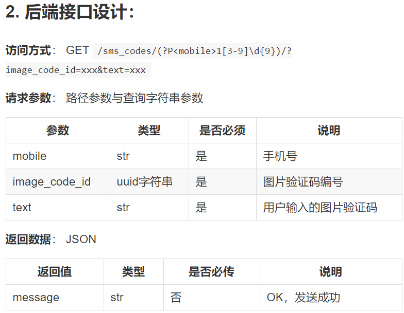Click the 'text' parameter cell

58,208
